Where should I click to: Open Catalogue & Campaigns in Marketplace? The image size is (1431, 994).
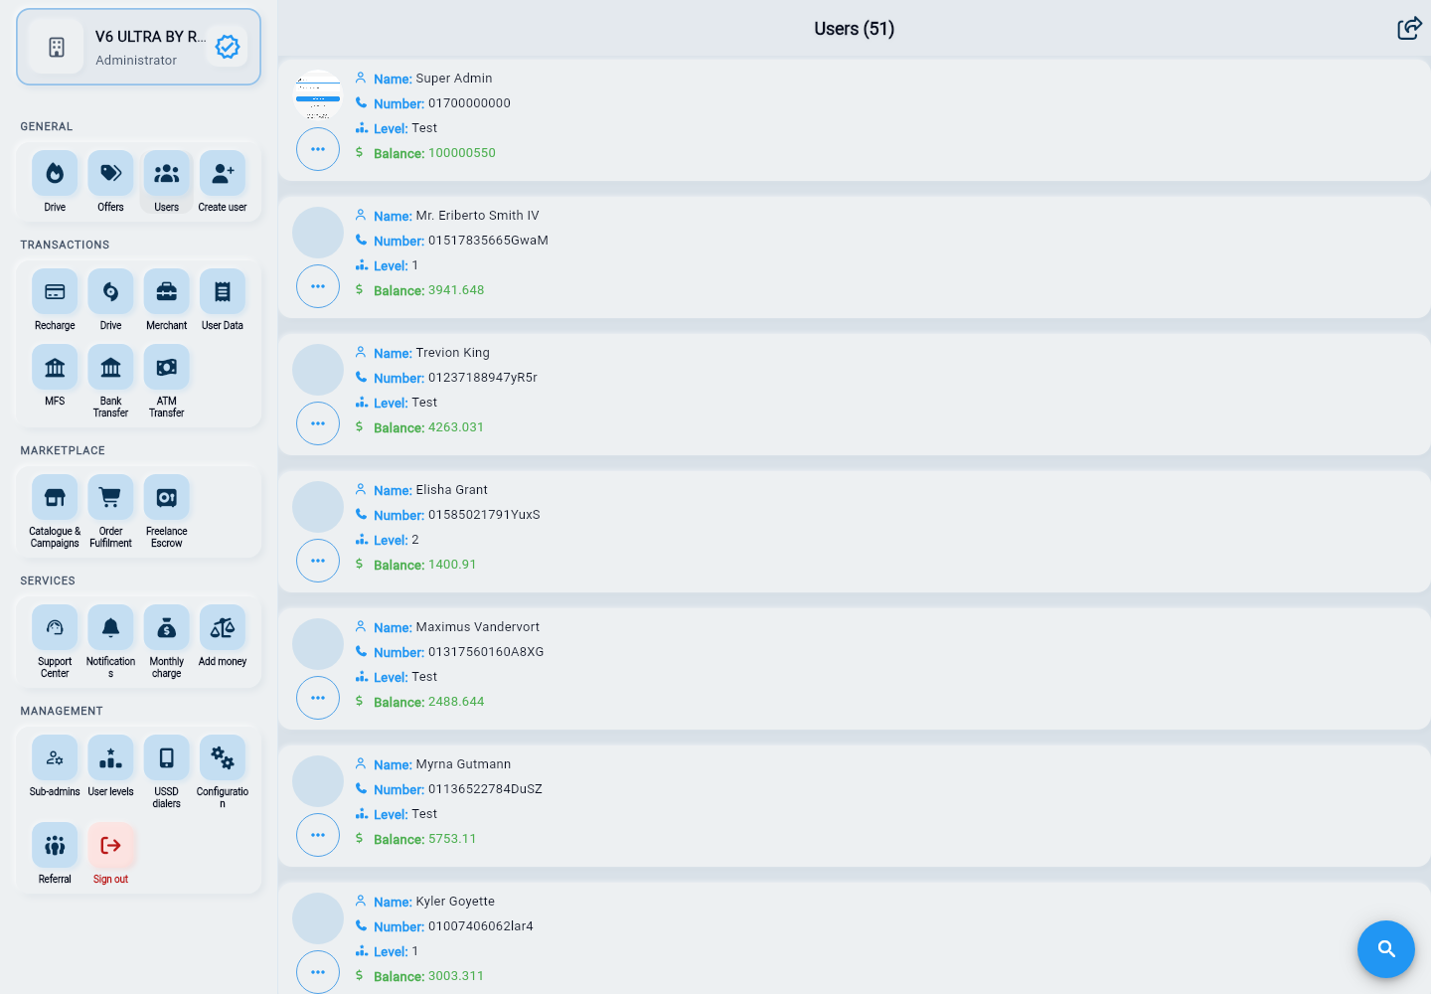pyautogui.click(x=55, y=498)
